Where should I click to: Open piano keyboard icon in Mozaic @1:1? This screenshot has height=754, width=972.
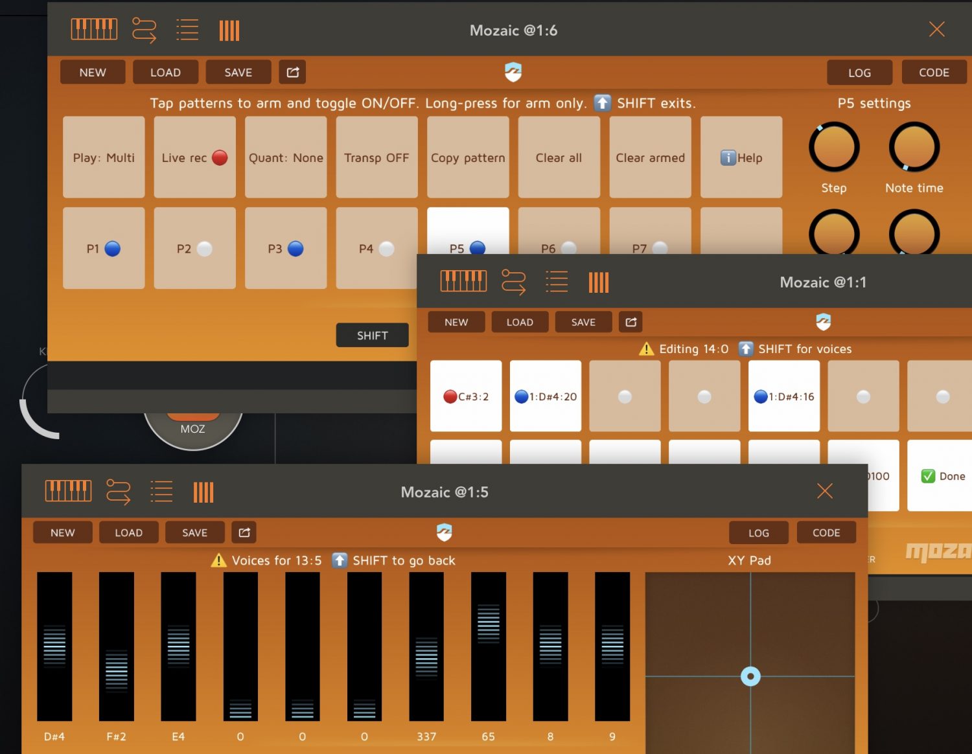click(463, 282)
